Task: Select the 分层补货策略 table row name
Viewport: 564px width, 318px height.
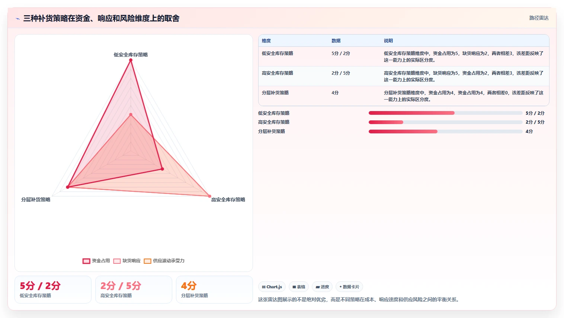Action: pos(275,93)
